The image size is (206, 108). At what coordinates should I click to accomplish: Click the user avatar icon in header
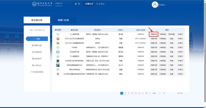click(155, 4)
